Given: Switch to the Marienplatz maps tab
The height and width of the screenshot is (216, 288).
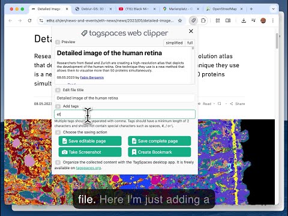Looking at the screenshot, I should coord(181,9).
